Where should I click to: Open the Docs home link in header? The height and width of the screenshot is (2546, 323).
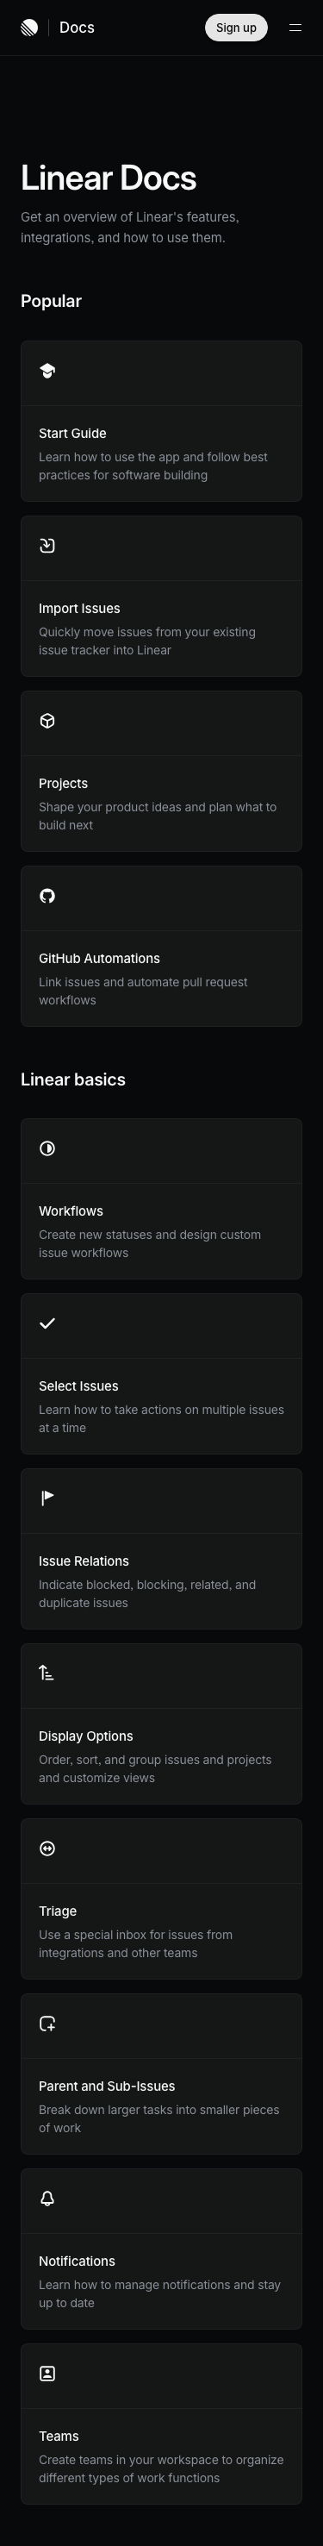[77, 28]
